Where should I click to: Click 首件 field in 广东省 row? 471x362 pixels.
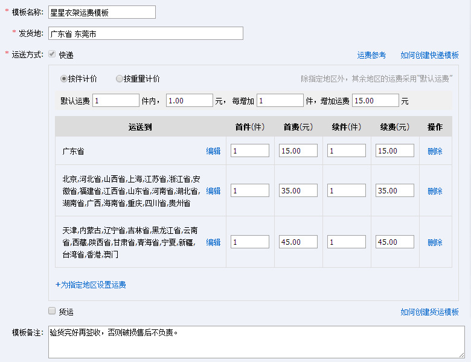coord(250,151)
